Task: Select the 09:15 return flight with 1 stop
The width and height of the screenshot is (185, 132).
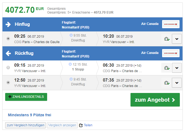Action: (8, 67)
